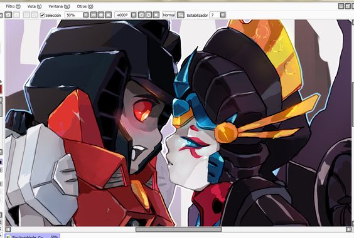This screenshot has width=354, height=238.
Task: Open the Ventana menu
Action: (60, 6)
